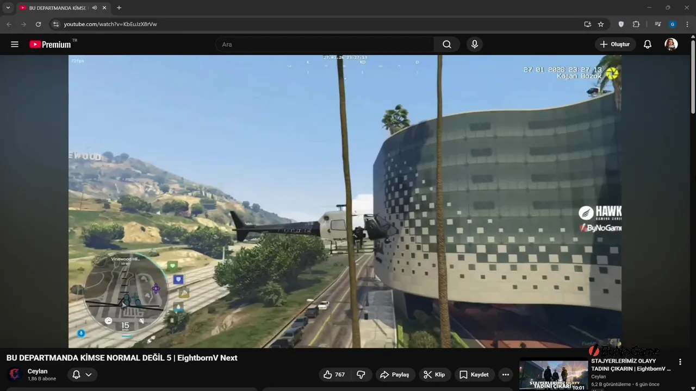Open the STAJYERLERİMİZ OLAYY suggested video thumbnail

pyautogui.click(x=553, y=374)
